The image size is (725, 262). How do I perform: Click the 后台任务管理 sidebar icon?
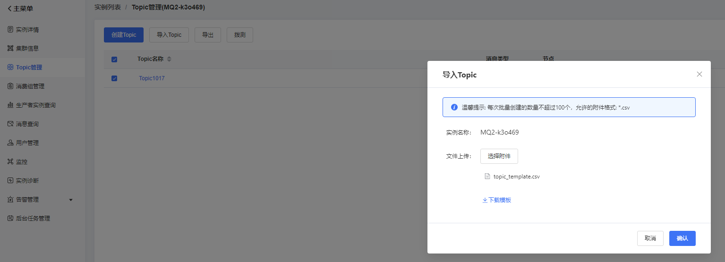(10, 218)
